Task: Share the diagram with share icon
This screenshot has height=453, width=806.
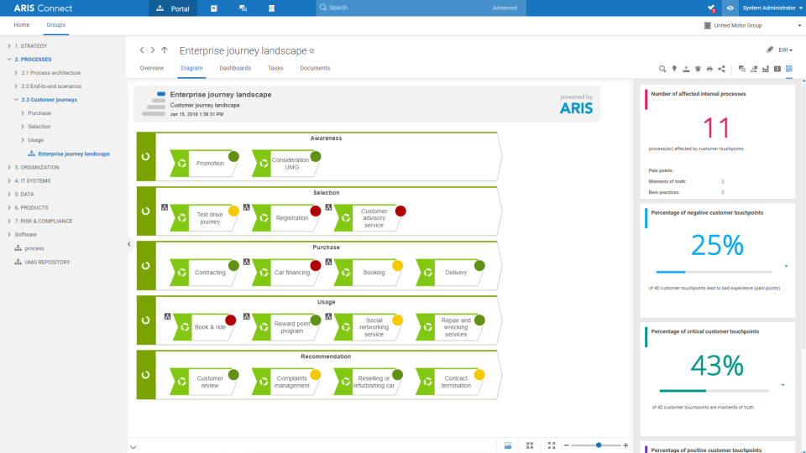Action: point(721,69)
